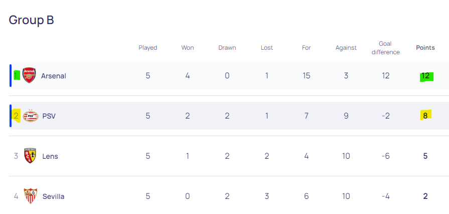Image resolution: width=449 pixels, height=214 pixels.
Task: Click the Sevilla club crest
Action: click(x=31, y=196)
